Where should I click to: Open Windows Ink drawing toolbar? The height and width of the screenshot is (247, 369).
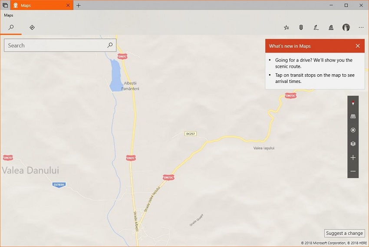tap(316, 27)
